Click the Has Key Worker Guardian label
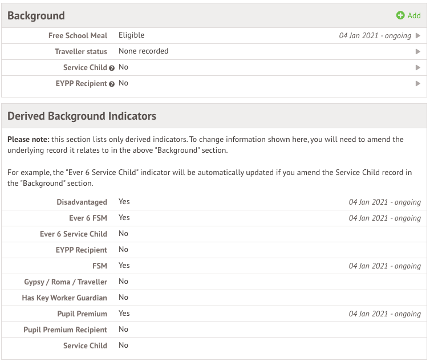430x362 pixels. 64,298
